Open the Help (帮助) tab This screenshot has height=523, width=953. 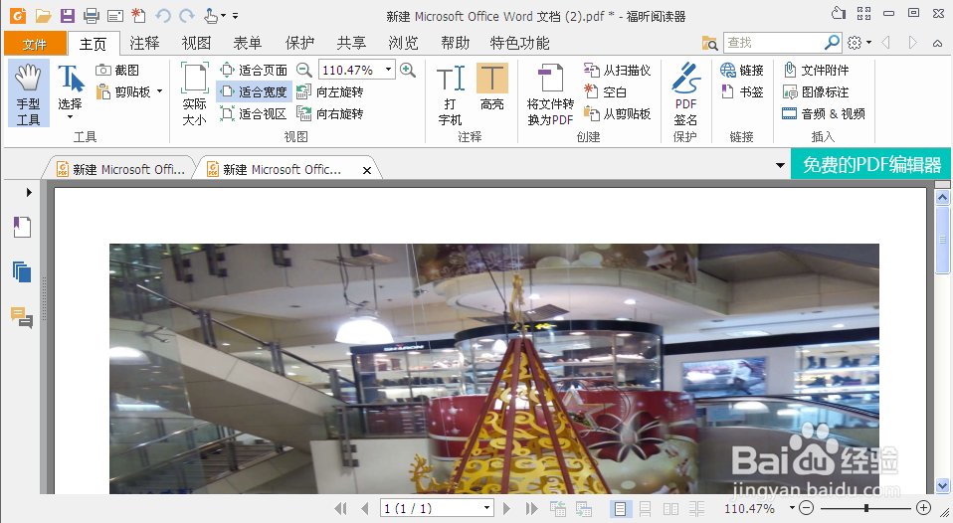click(456, 43)
